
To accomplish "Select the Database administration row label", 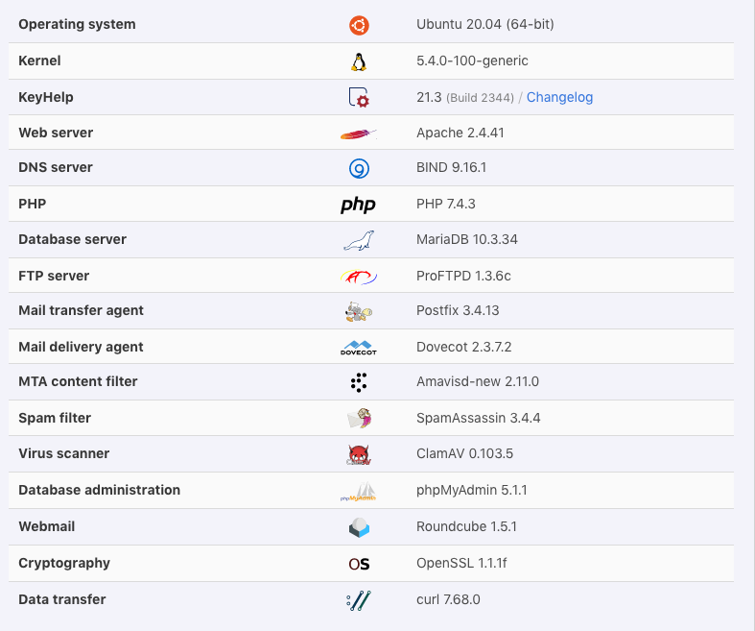I will (x=99, y=490).
